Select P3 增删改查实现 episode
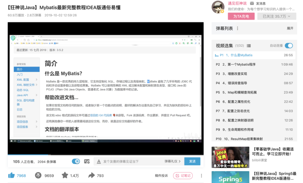This screenshot has height=183, width=303. 254,74
